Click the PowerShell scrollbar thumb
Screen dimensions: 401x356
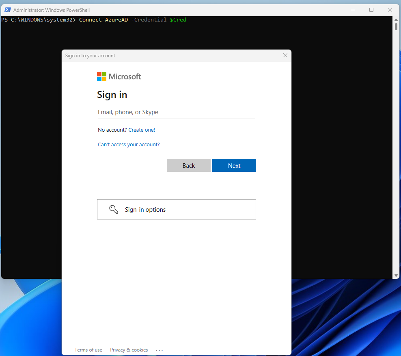pos(396,27)
